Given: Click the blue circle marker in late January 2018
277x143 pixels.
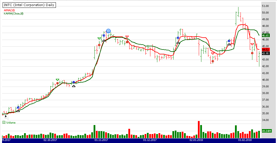Looking at the screenshot, I should [229, 41].
